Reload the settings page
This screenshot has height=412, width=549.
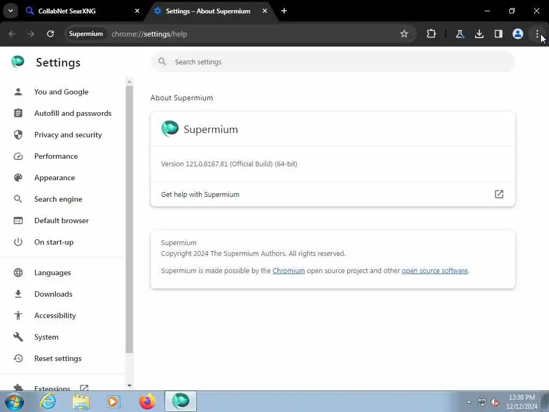pos(50,34)
